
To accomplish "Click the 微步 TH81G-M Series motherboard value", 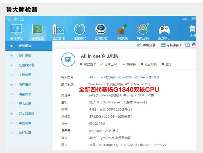I will pyautogui.click(x=118, y=102).
